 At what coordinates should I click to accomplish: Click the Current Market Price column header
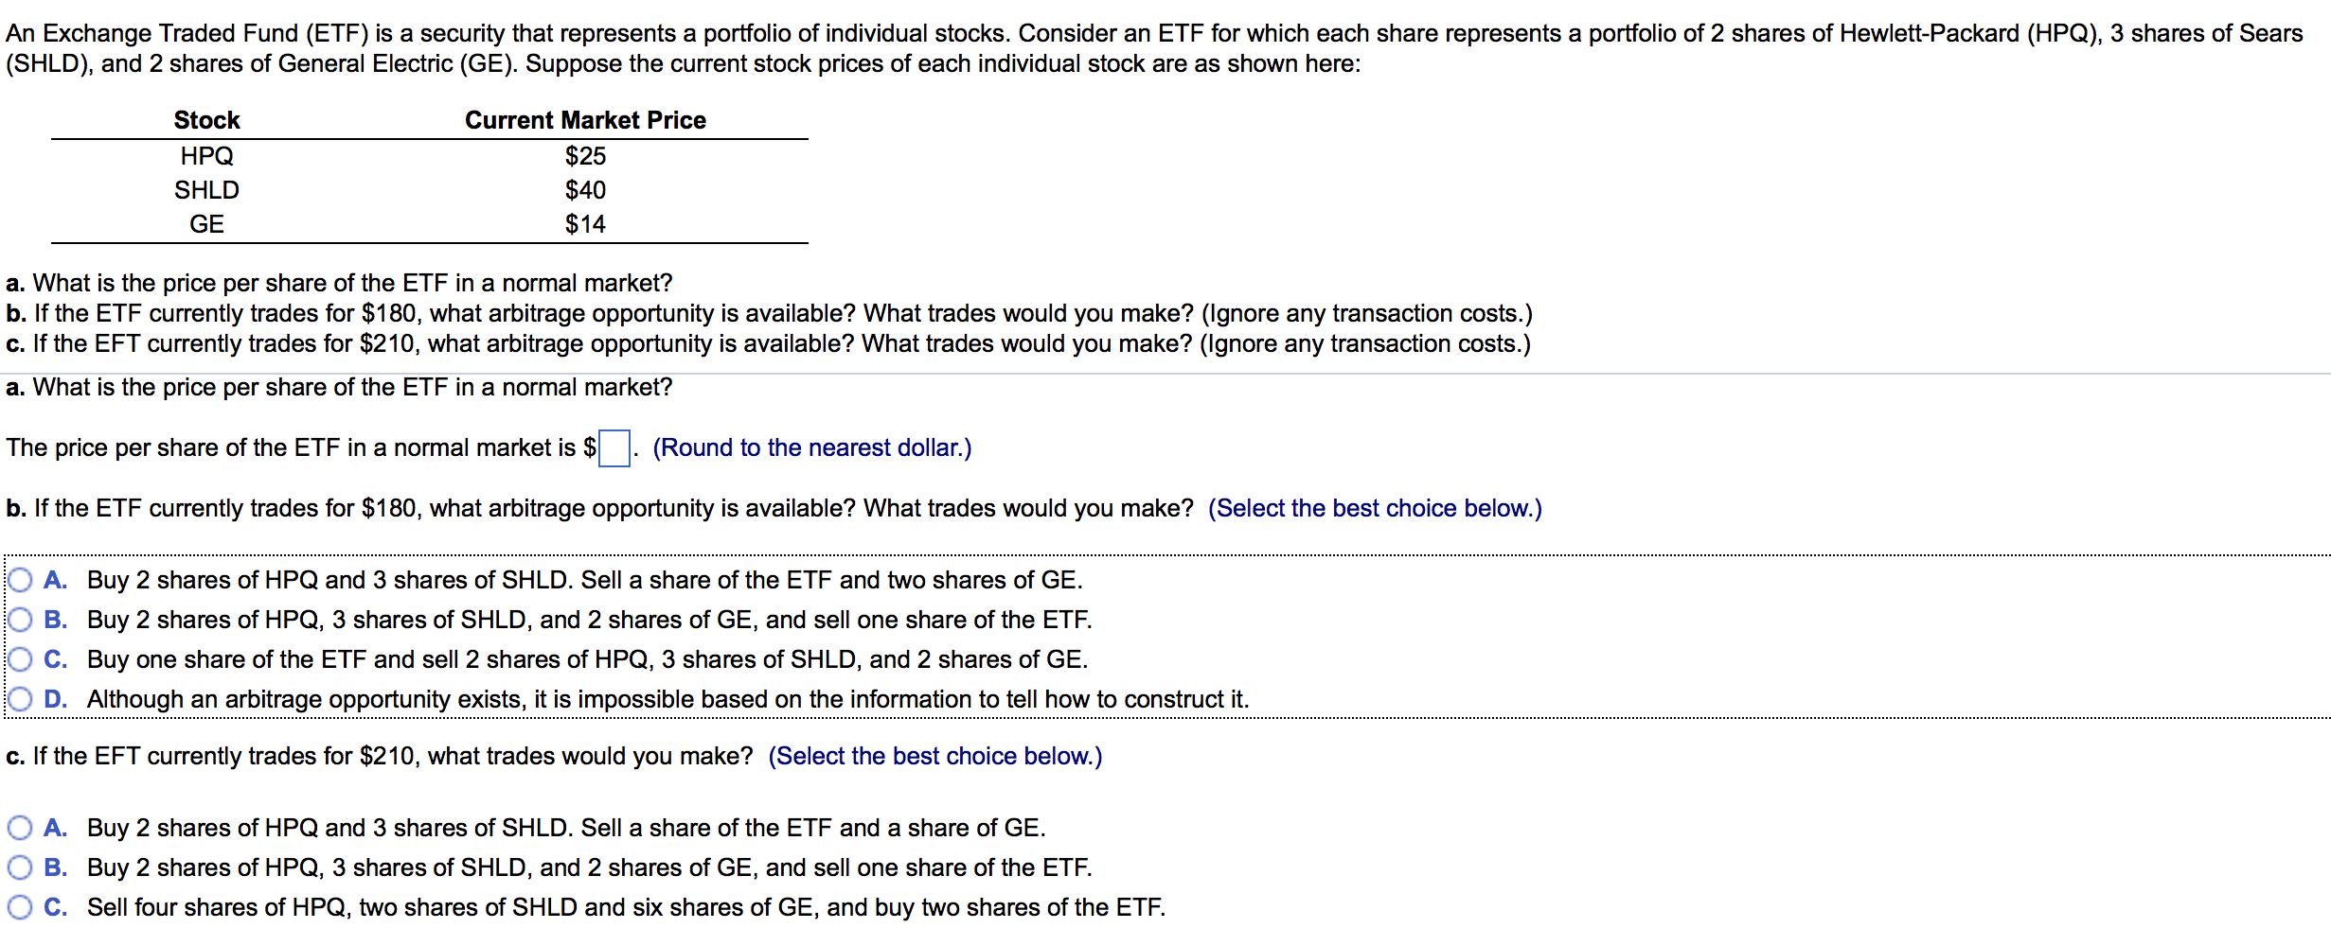(585, 119)
